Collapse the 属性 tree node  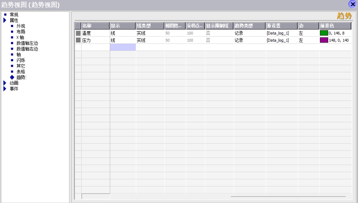(x=5, y=20)
